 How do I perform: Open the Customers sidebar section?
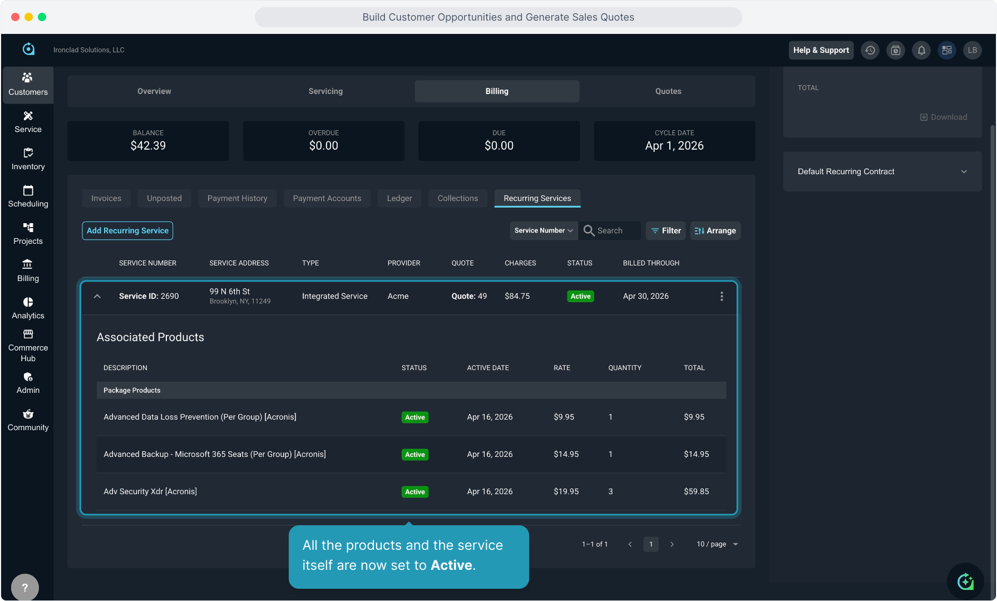pos(28,85)
